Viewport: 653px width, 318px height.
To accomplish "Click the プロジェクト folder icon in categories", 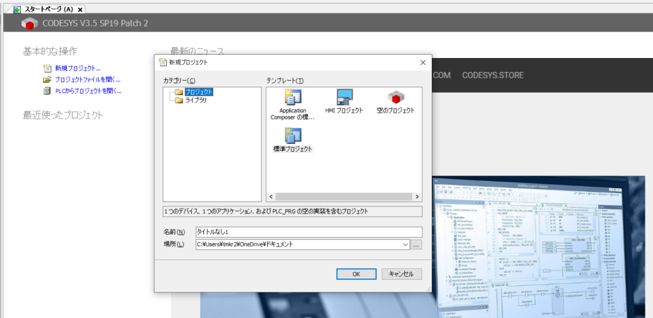I will pyautogui.click(x=179, y=92).
